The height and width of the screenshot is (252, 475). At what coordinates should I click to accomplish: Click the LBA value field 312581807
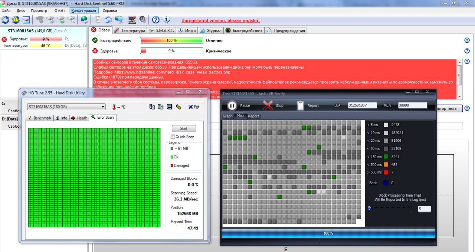click(363, 105)
